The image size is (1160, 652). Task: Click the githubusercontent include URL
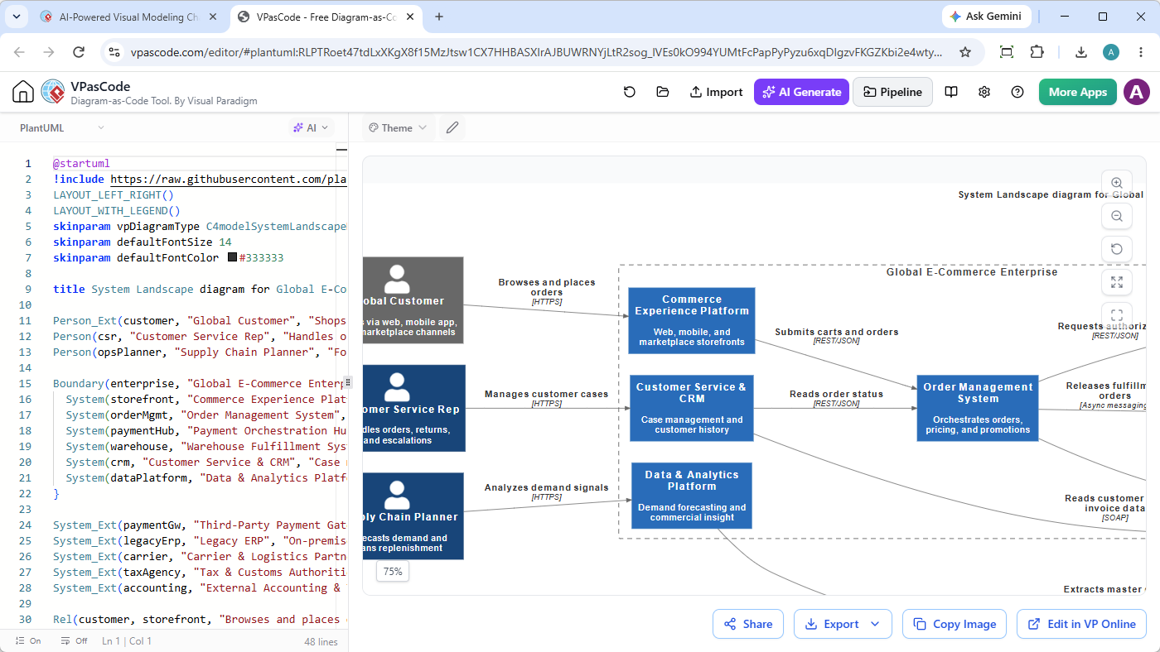pyautogui.click(x=228, y=179)
